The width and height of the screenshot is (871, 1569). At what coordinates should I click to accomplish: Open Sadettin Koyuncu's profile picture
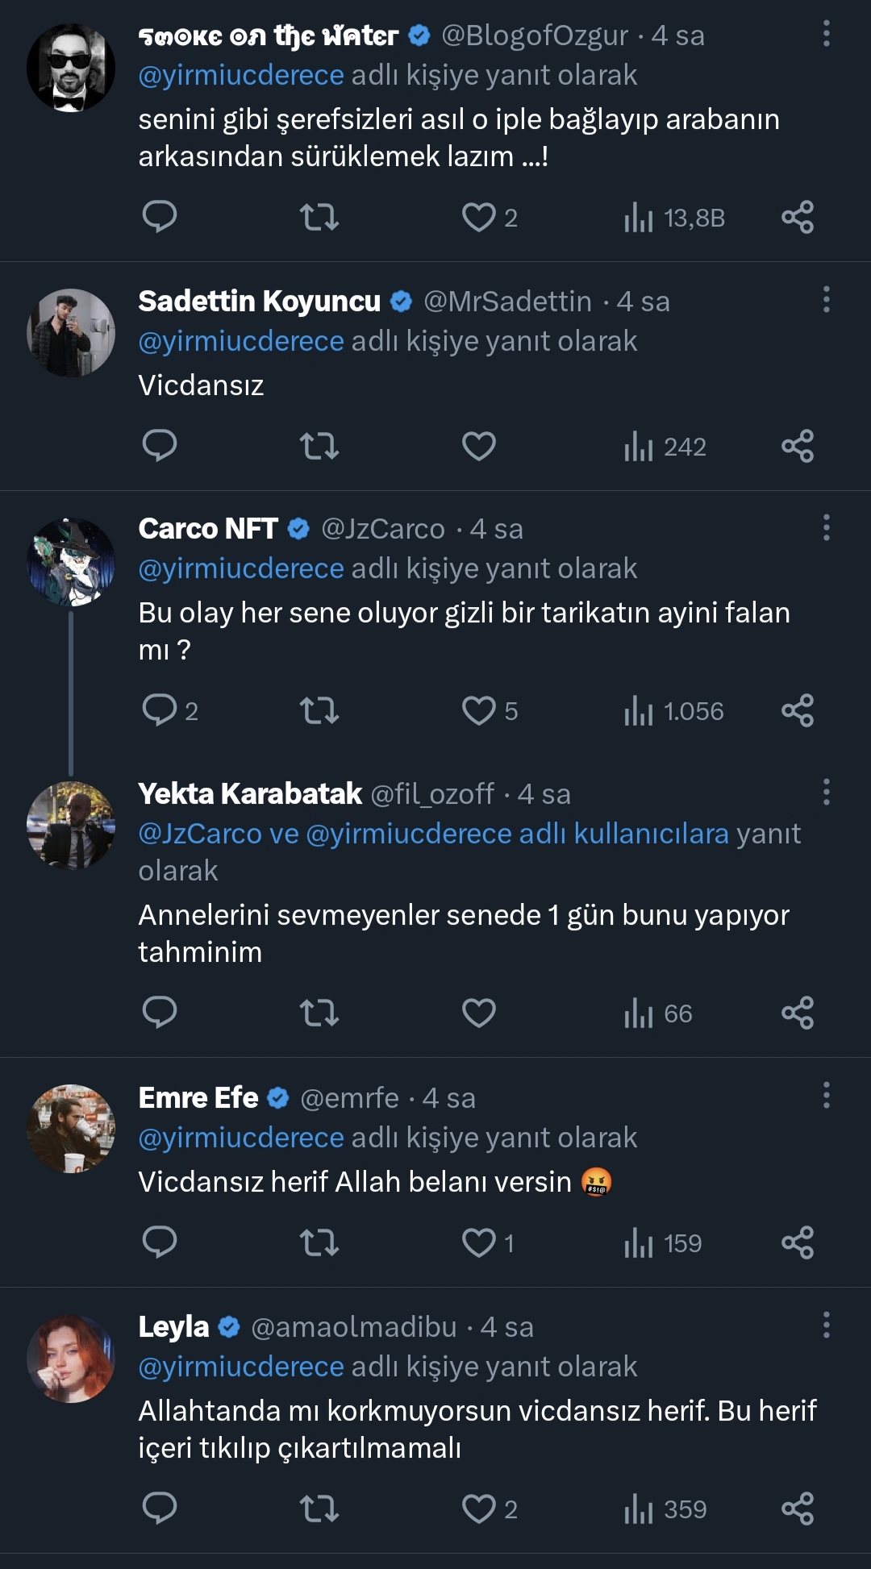(x=71, y=332)
